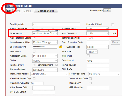Open the Force Close Time dropdown
The width and height of the screenshot is (128, 100).
coord(104,74)
